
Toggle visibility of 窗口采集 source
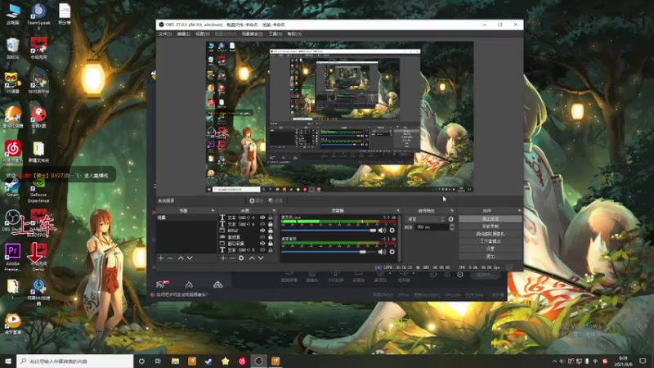click(x=262, y=243)
